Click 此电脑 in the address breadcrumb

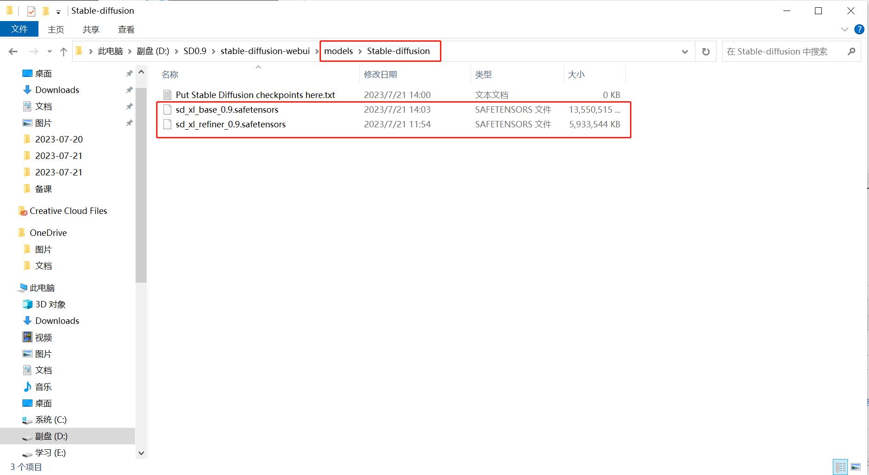[110, 51]
